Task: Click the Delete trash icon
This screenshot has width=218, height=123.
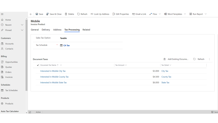Action: tap(66, 14)
